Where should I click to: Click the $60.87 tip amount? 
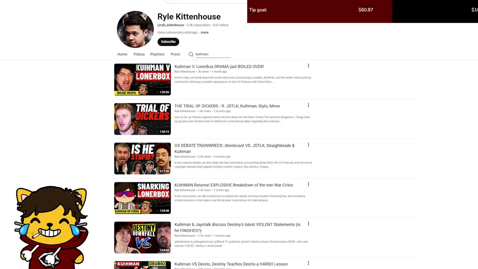click(366, 10)
